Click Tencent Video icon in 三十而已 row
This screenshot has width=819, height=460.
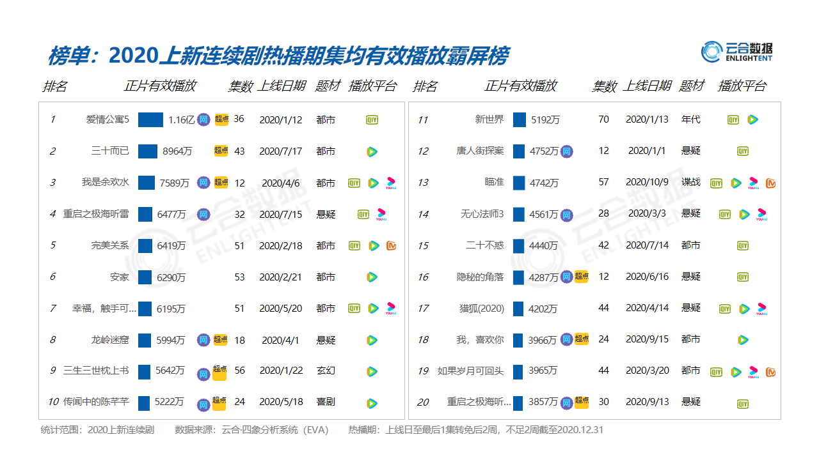(x=372, y=151)
